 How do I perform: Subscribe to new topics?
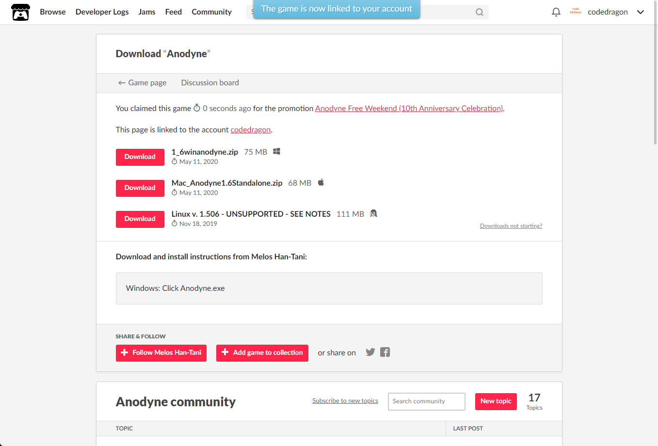pyautogui.click(x=345, y=401)
